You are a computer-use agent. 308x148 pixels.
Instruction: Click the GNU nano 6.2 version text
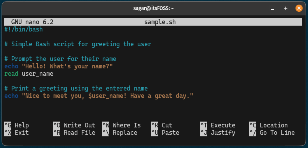click(32, 22)
